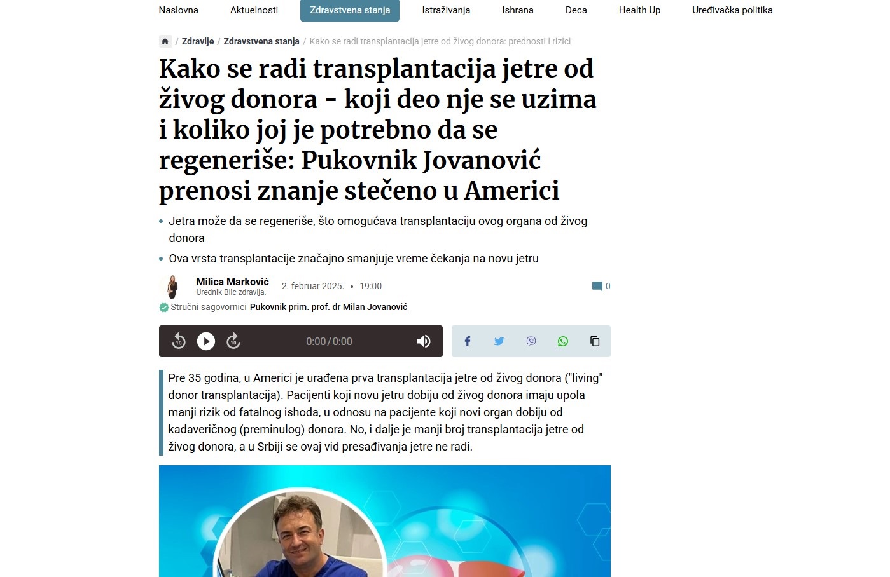This screenshot has height=577, width=890.
Task: Open comments via speech bubble icon
Action: coord(597,286)
